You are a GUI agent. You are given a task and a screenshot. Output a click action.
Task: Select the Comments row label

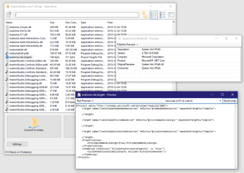(123, 68)
